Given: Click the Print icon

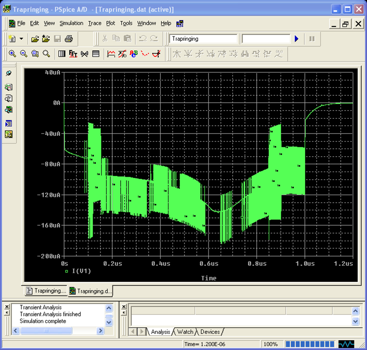Looking at the screenshot, I should [x=69, y=39].
